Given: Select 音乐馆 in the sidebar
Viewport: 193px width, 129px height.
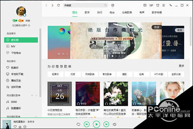Looking at the screenshot, I should [x=21, y=40].
